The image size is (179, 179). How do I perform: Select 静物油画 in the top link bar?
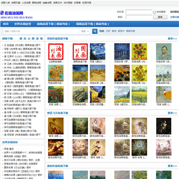37,3
